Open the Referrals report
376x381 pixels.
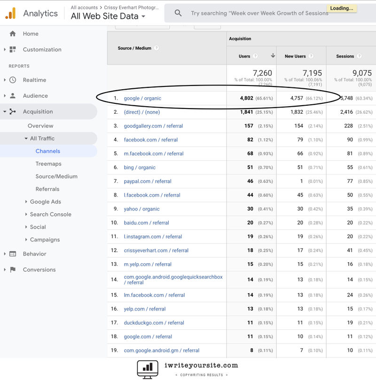47,189
